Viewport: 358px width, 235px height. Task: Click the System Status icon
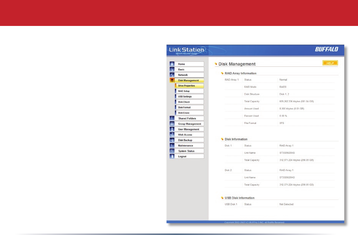point(172,151)
